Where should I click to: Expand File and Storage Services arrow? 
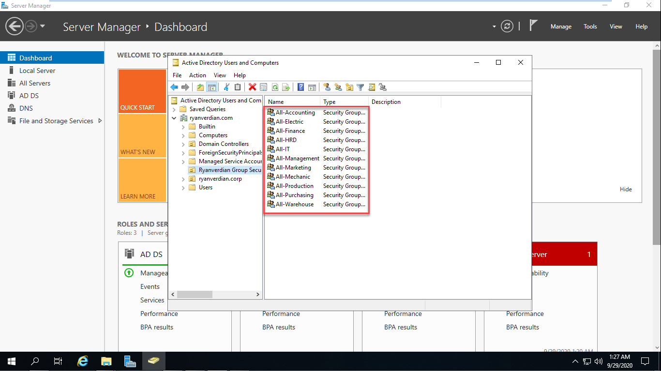point(100,121)
